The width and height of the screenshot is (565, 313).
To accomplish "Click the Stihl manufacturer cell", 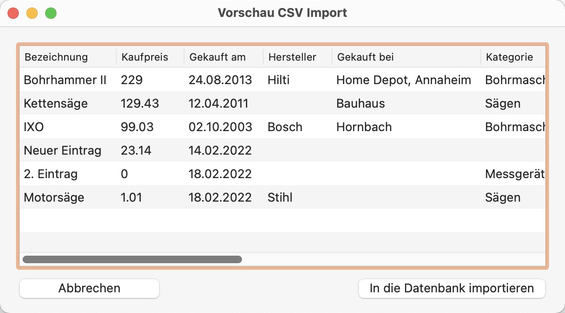I will (280, 197).
